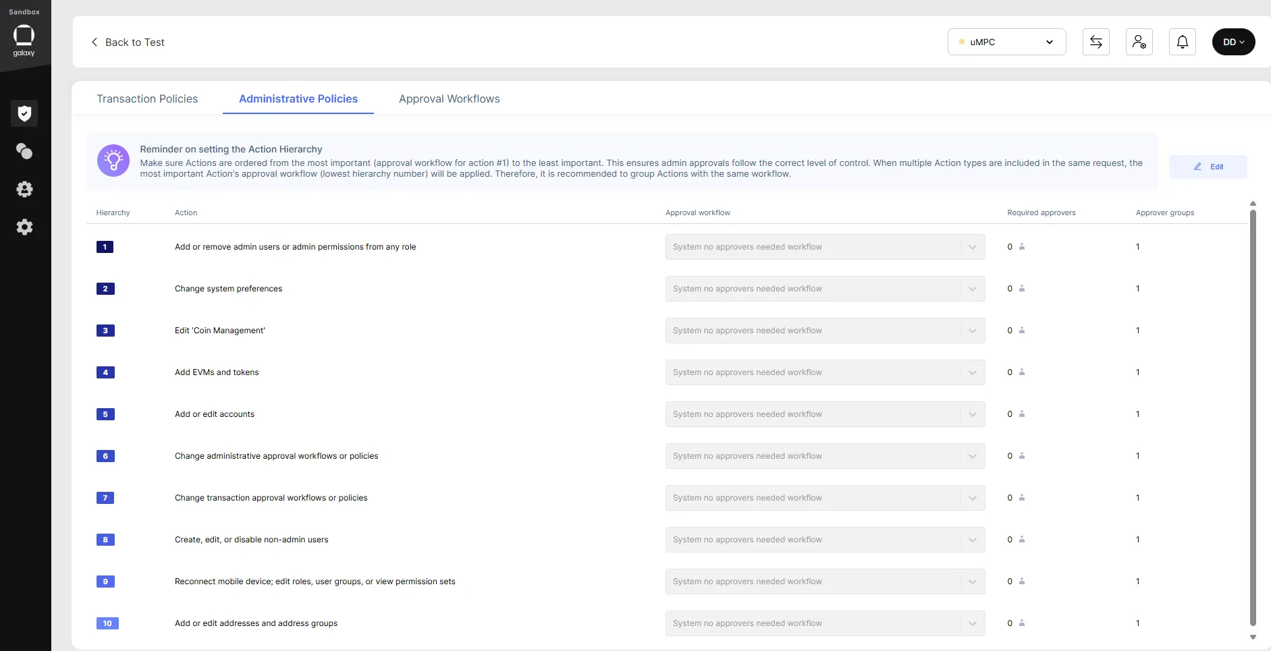Open workflow dropdown for Add or edit accounts
This screenshot has width=1271, height=651.
tap(825, 414)
